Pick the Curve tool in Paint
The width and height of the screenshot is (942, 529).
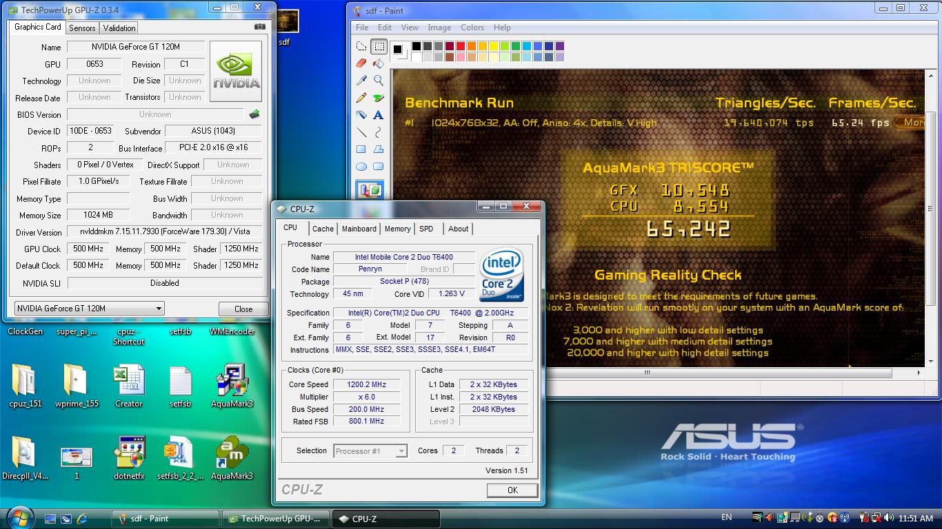[379, 132]
